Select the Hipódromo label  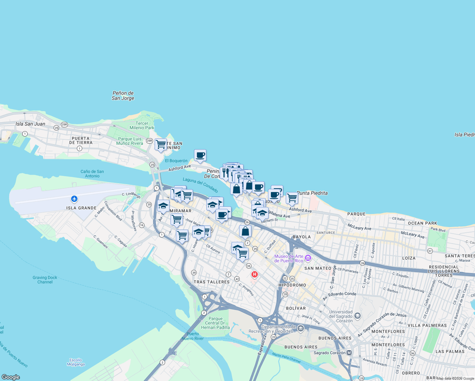pos(292,285)
